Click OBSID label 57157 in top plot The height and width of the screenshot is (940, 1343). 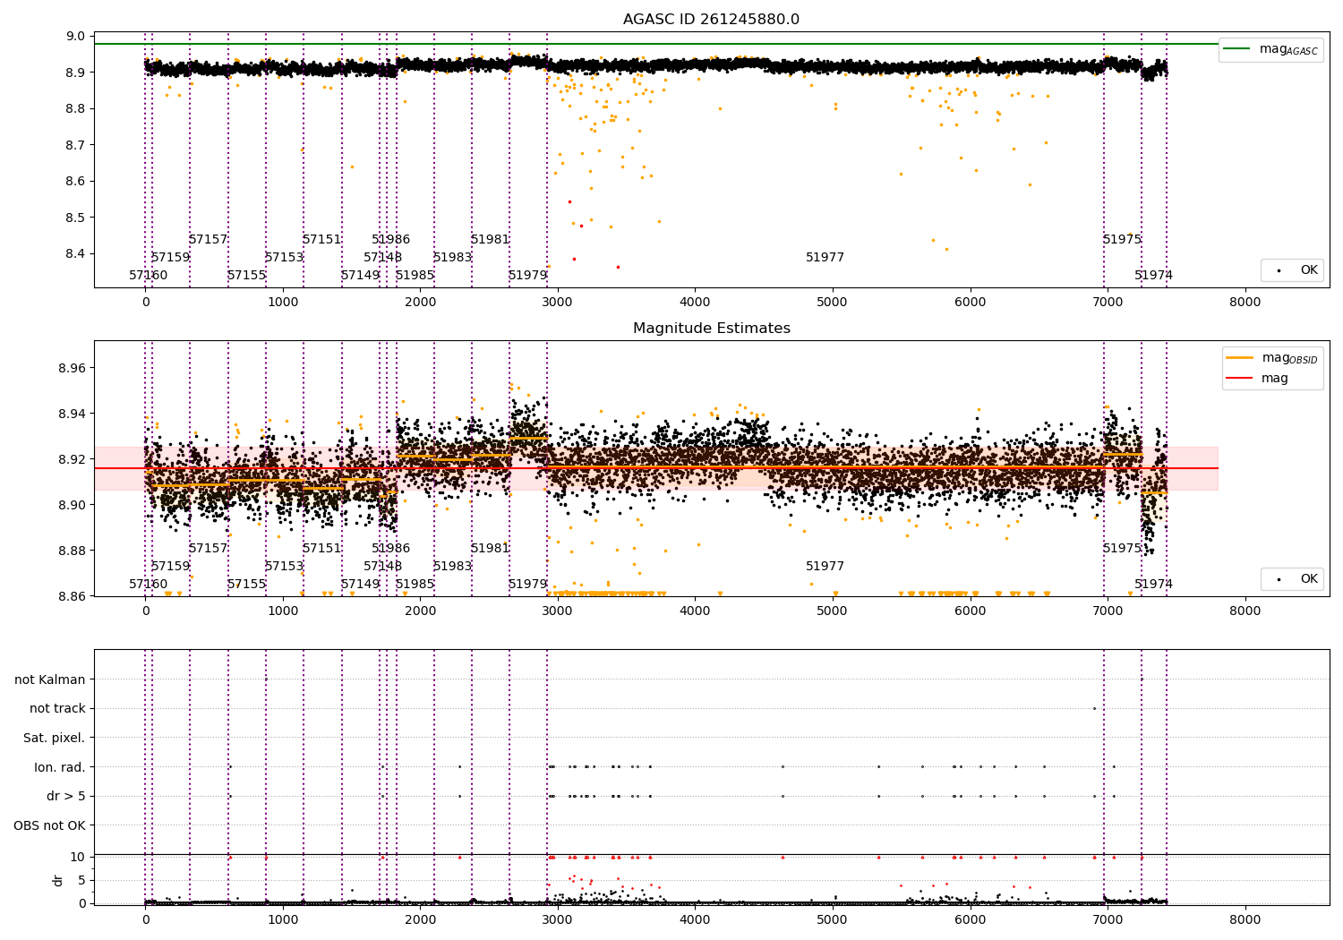pos(208,239)
